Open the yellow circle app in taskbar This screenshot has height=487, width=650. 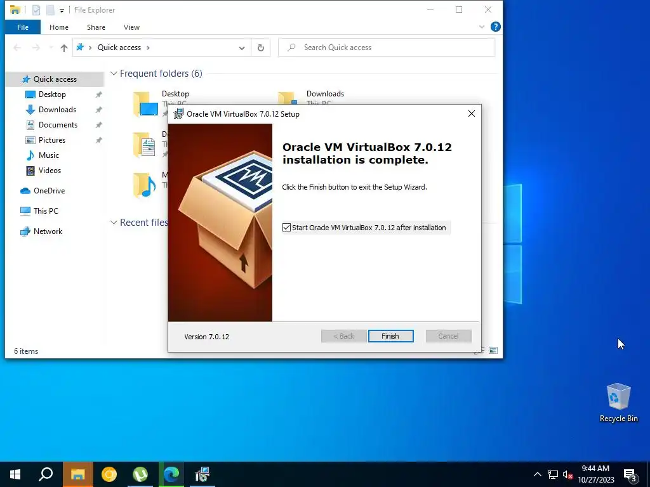[x=109, y=474]
